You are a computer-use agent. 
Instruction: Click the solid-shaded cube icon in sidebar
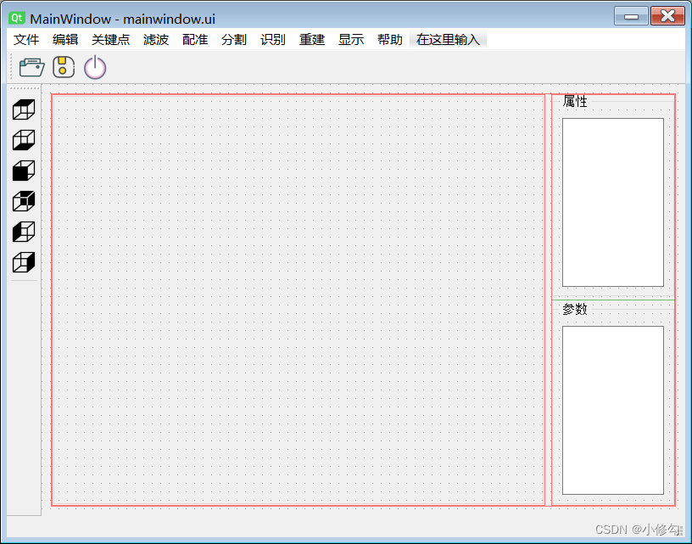(x=23, y=170)
